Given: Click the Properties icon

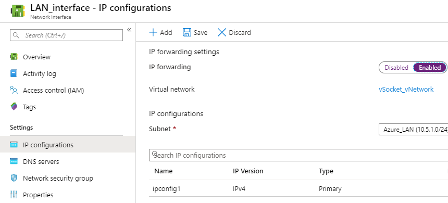Looking at the screenshot, I should click(14, 195).
